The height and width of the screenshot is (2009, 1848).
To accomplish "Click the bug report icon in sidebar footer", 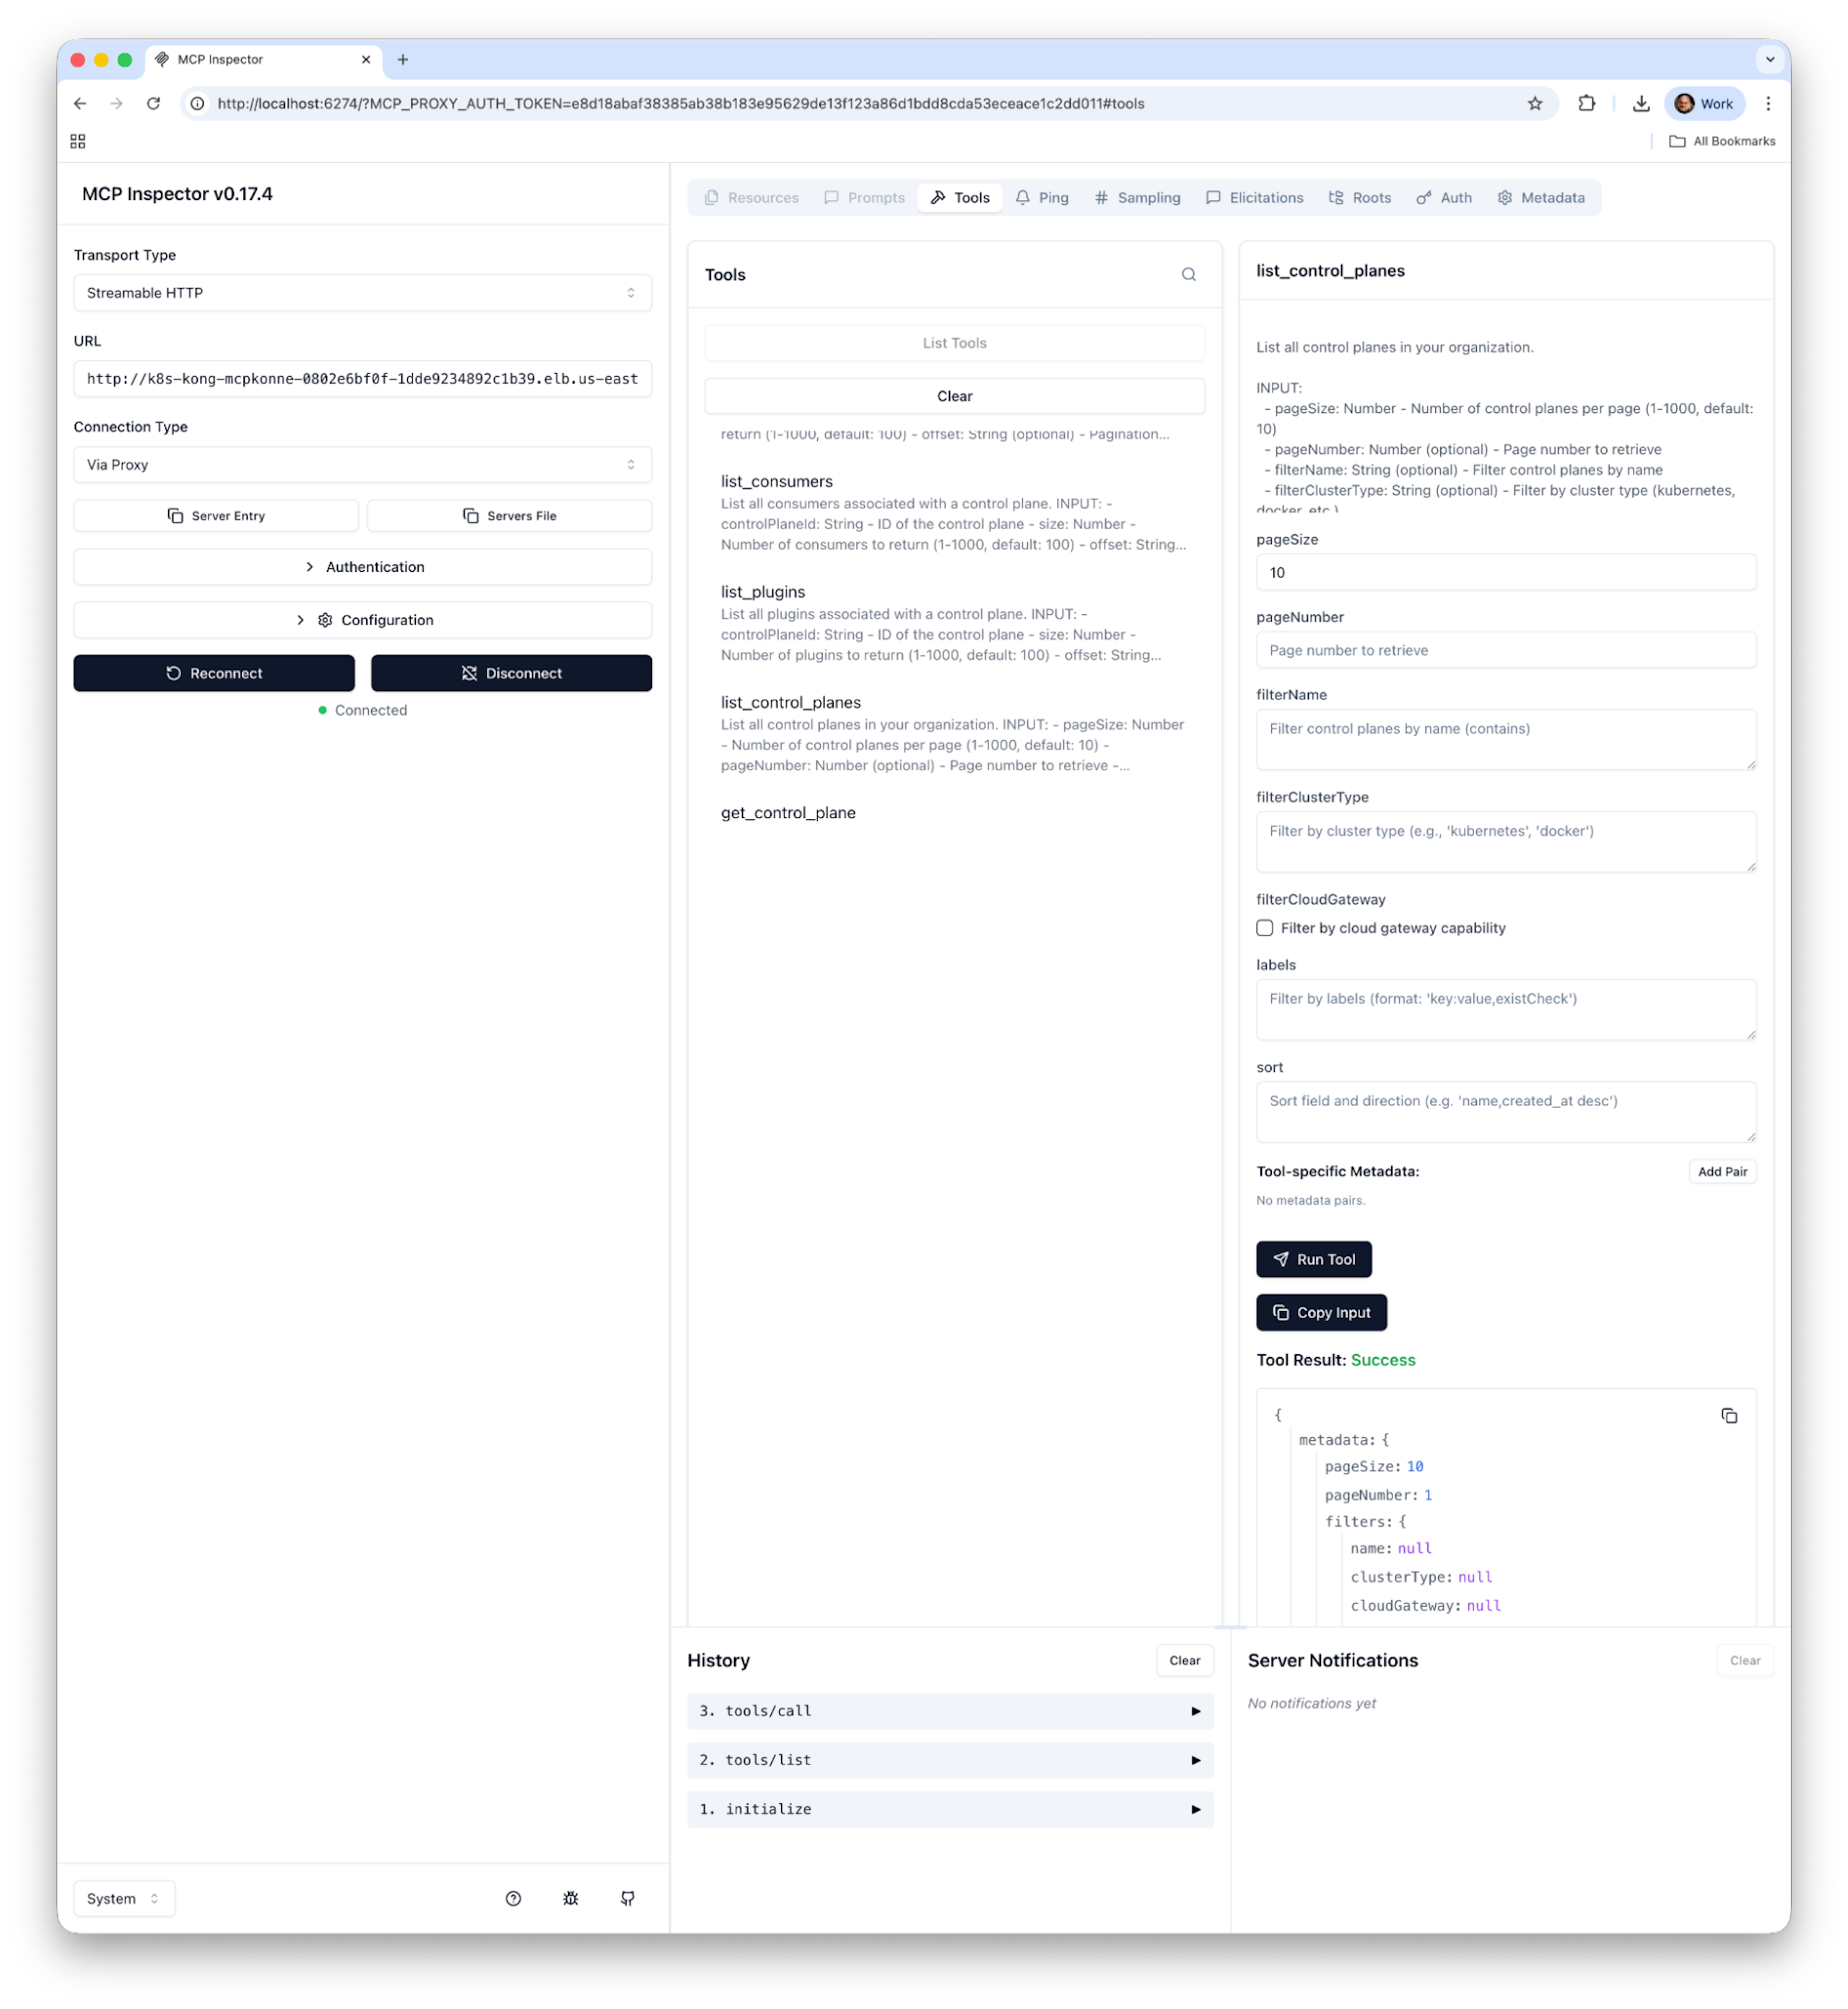I will (x=570, y=1898).
